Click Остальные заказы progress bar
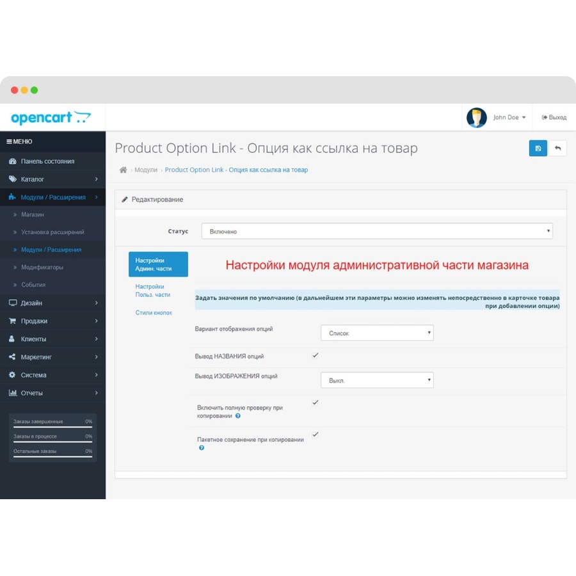576x576 pixels. (52, 456)
